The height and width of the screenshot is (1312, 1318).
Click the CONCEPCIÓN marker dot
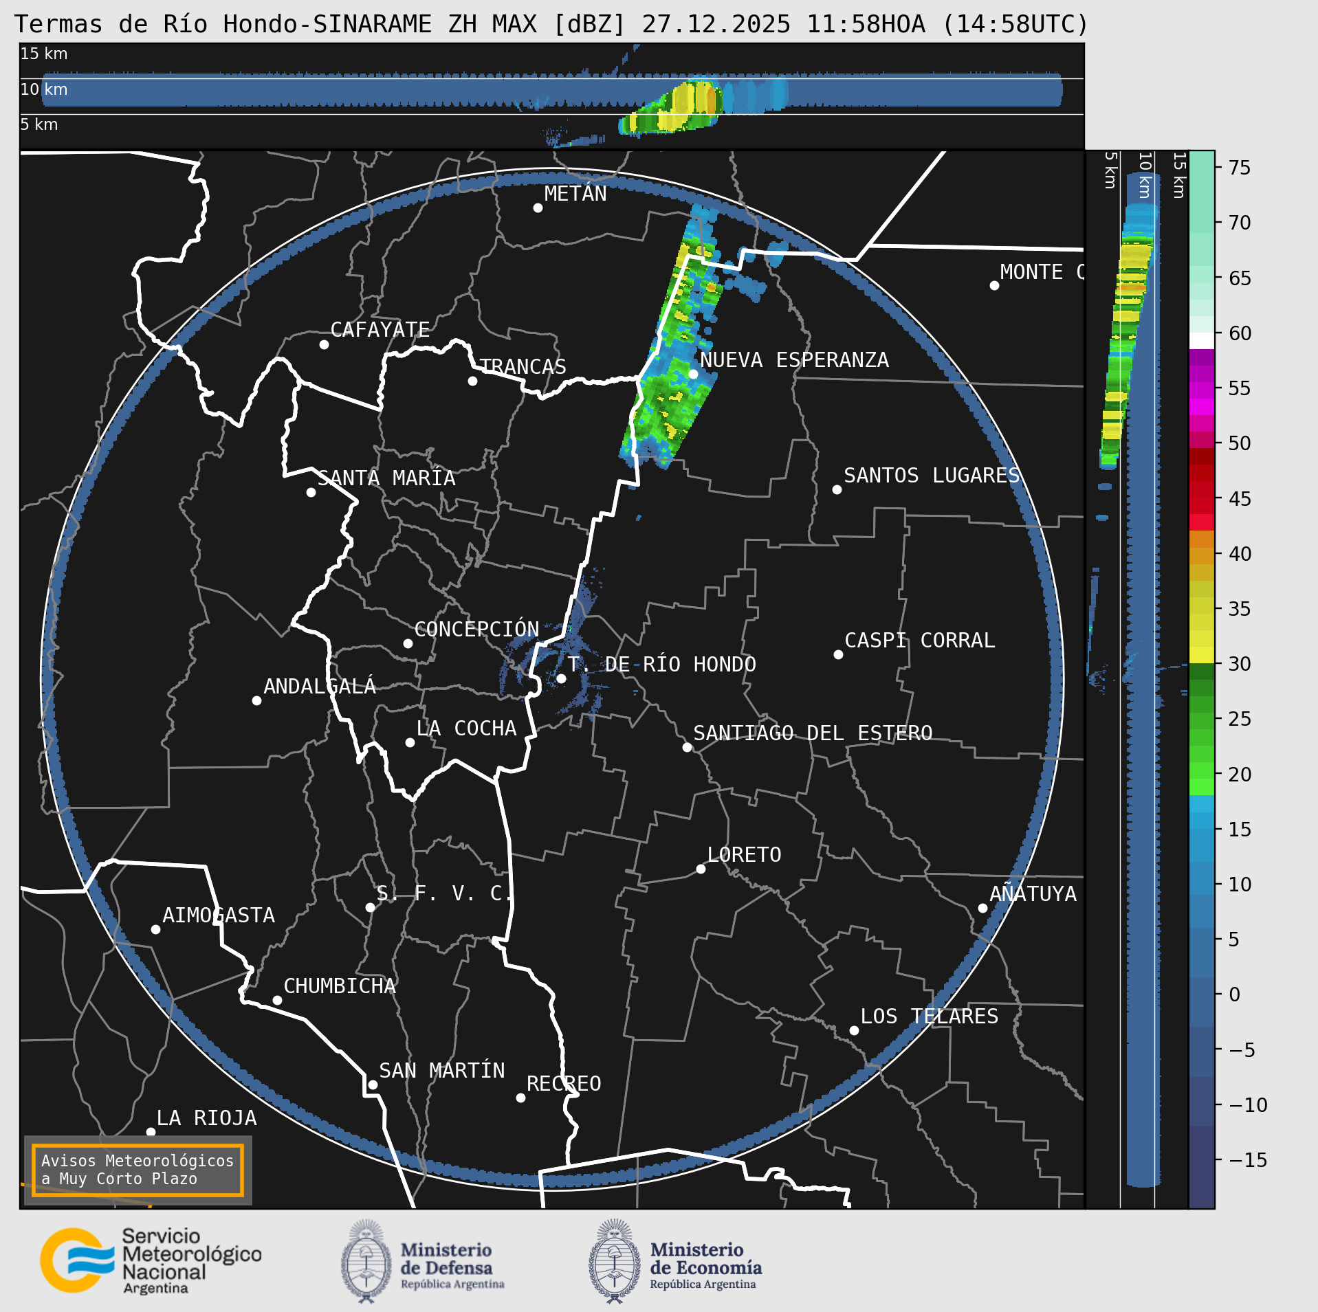coord(408,643)
